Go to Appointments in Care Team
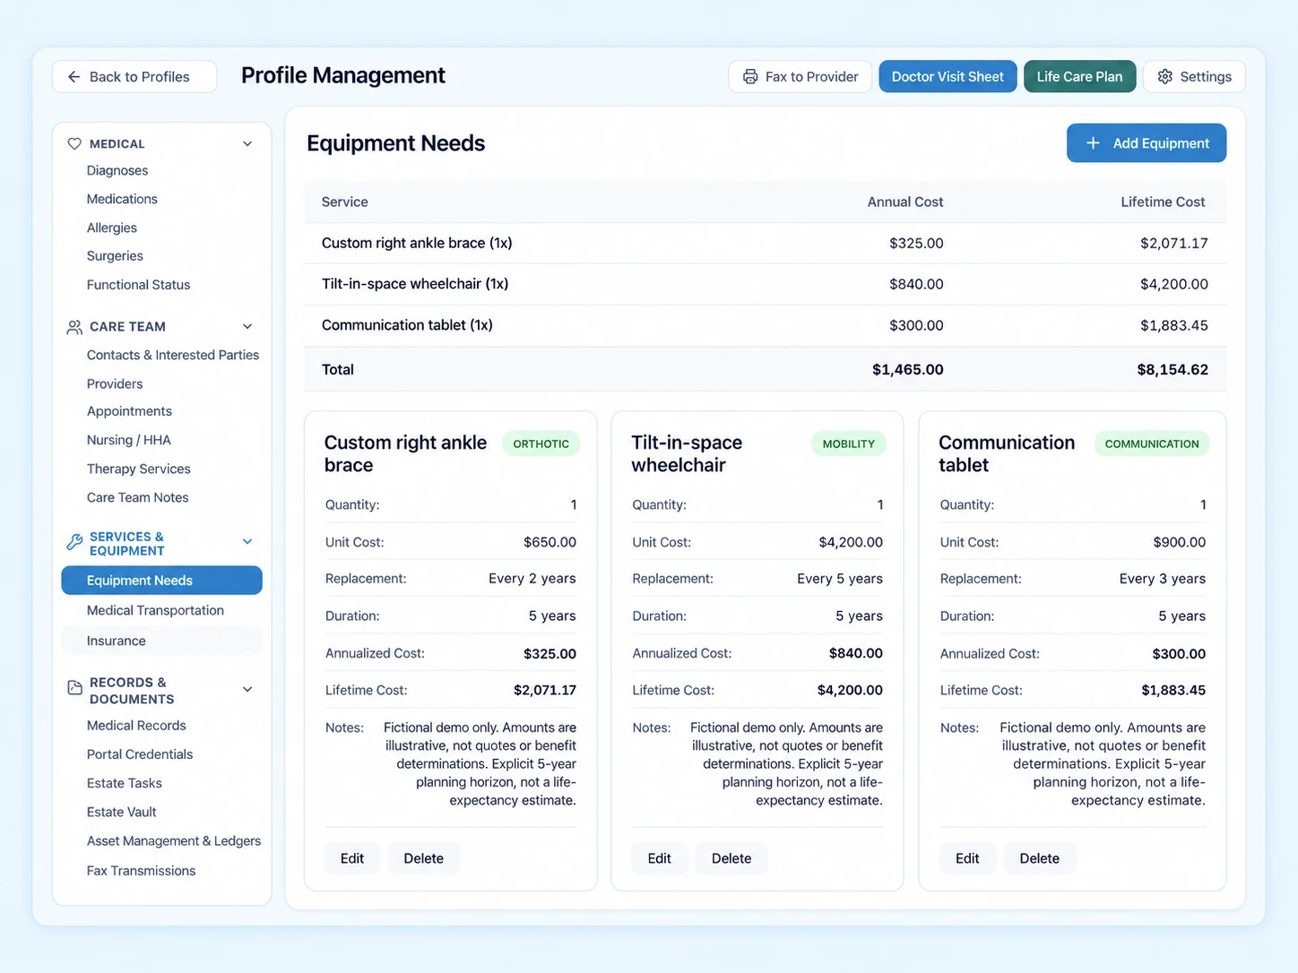Image resolution: width=1298 pixels, height=973 pixels. (129, 411)
